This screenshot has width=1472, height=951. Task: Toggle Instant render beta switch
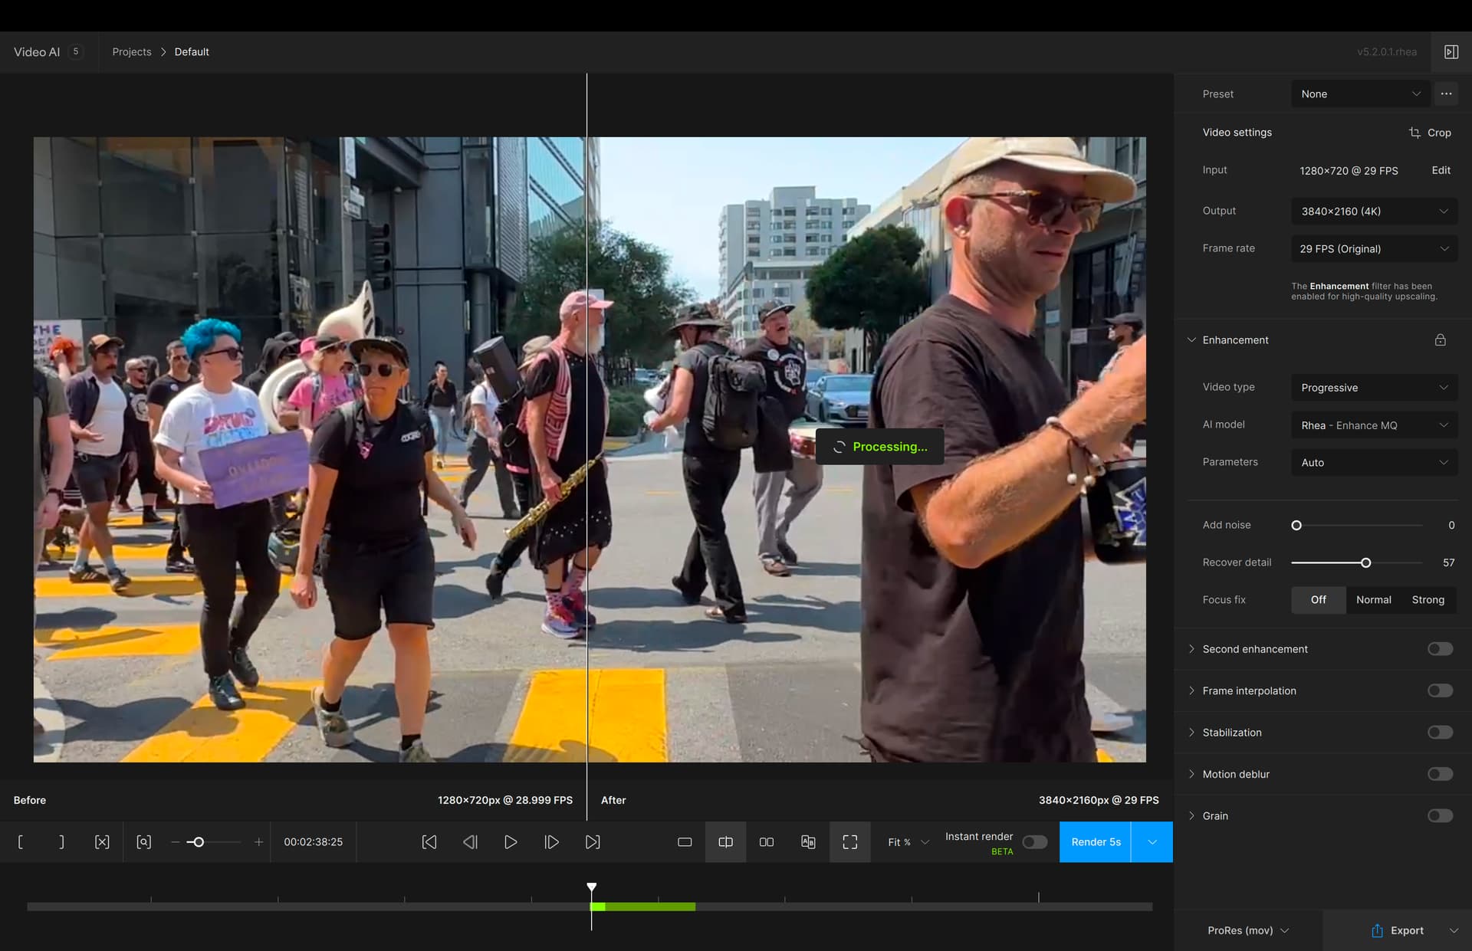1034,842
